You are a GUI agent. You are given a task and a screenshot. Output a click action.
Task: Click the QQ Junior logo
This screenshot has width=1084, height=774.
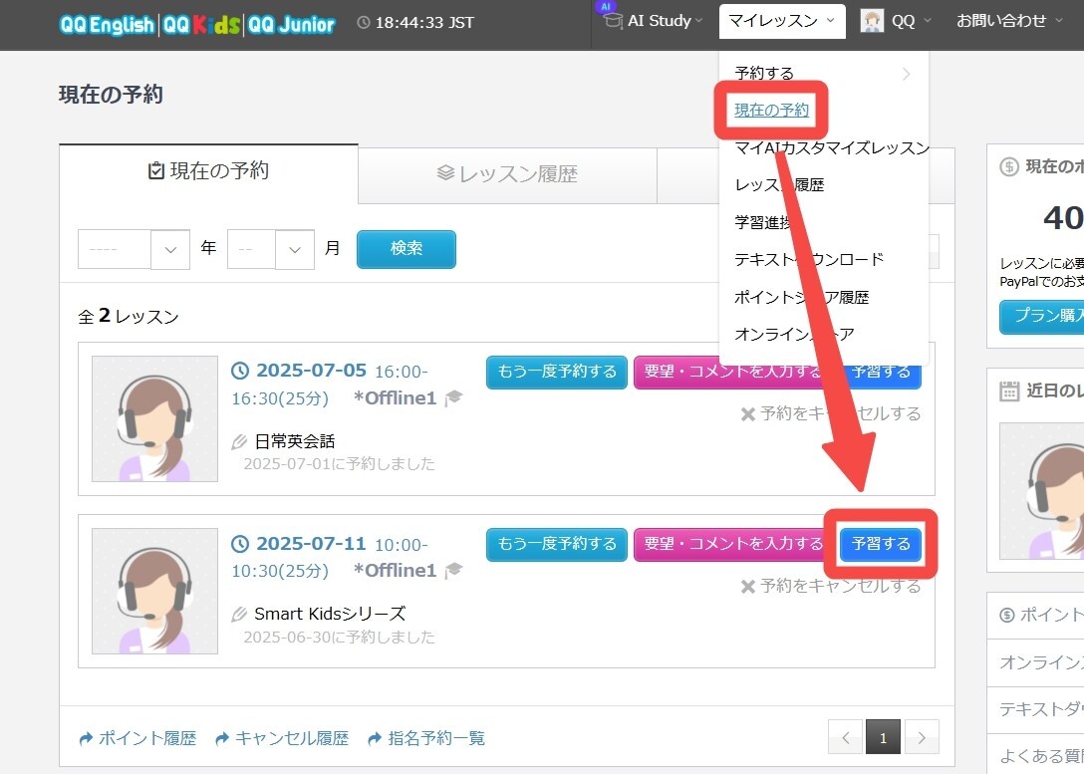291,24
